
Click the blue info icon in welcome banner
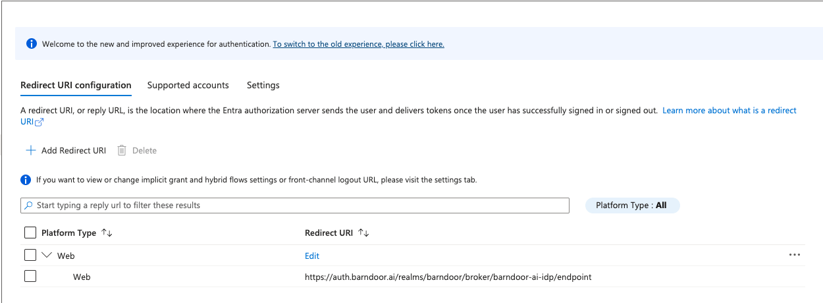[31, 44]
